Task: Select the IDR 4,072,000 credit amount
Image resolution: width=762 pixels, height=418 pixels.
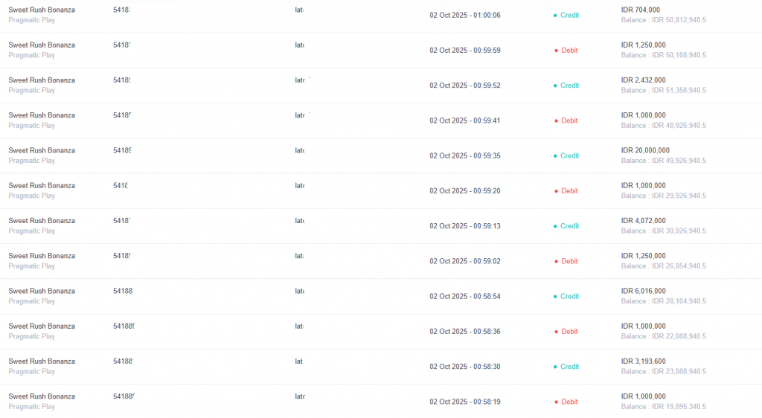Action: click(643, 221)
